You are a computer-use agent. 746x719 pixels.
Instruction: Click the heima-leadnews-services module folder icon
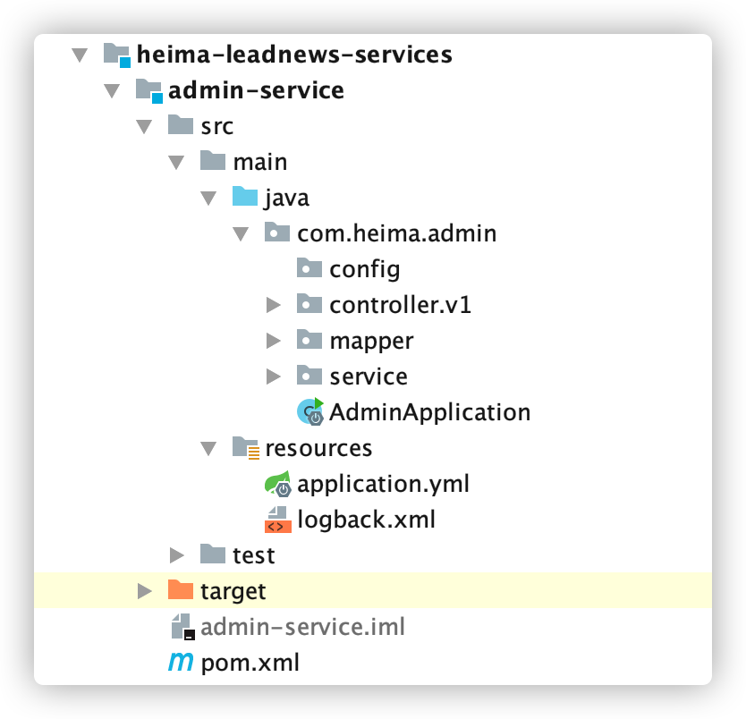[117, 55]
